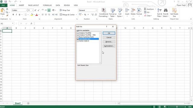Apply Underline formatting

click(x=19, y=15)
